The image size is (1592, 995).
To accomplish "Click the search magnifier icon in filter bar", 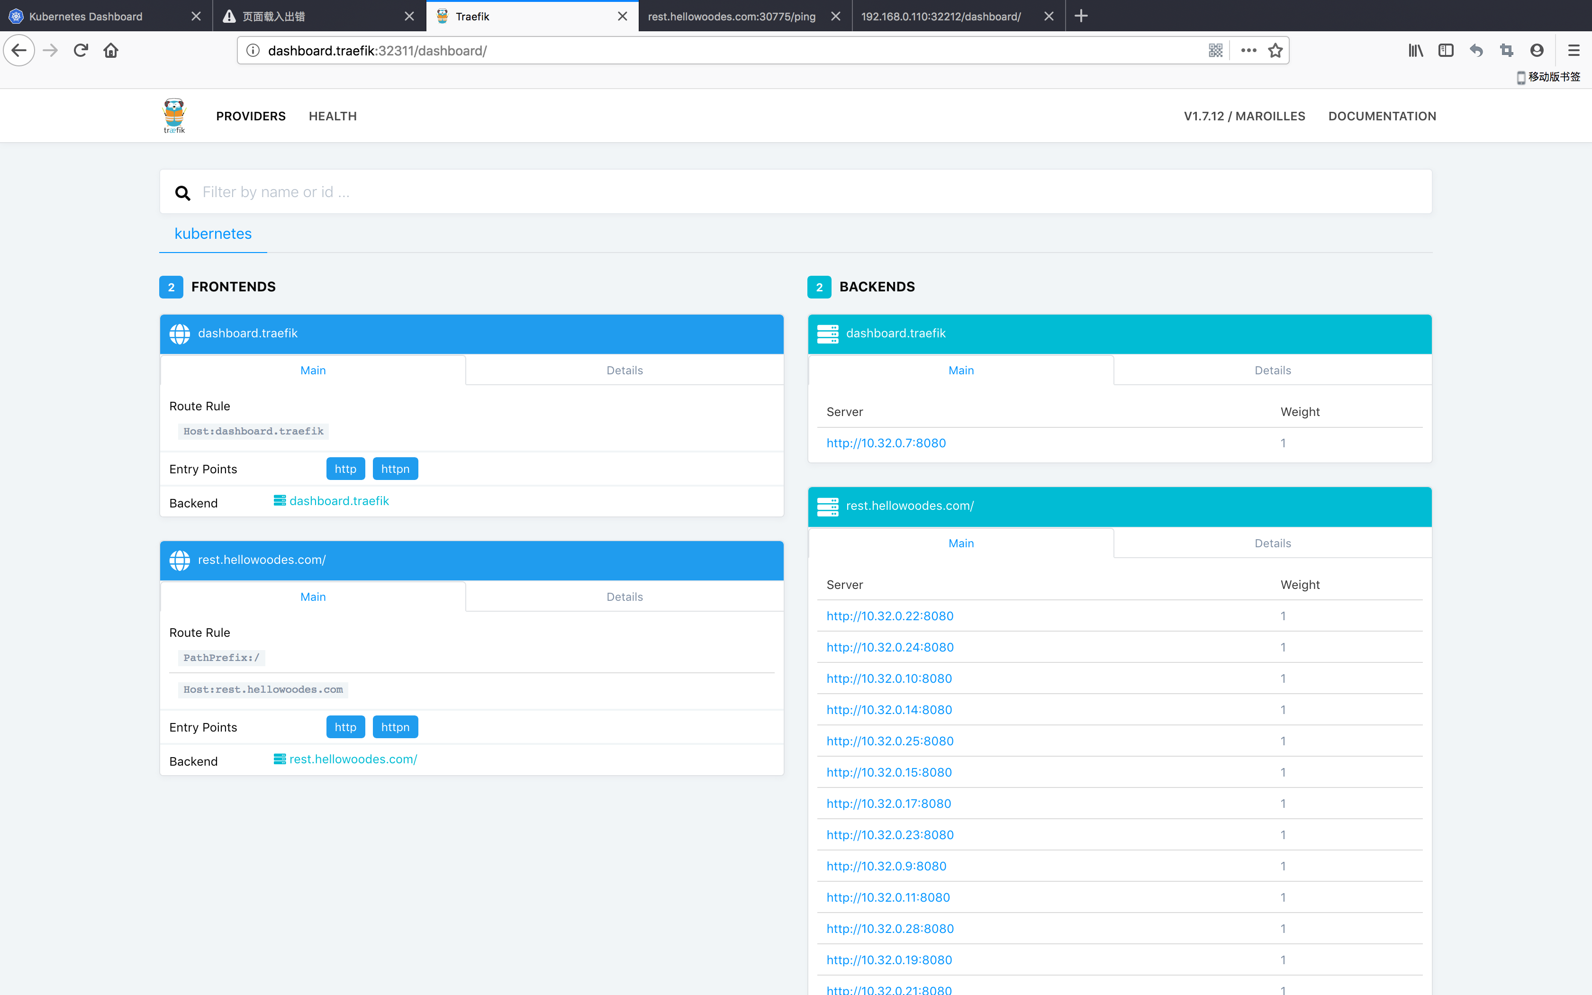I will (183, 192).
